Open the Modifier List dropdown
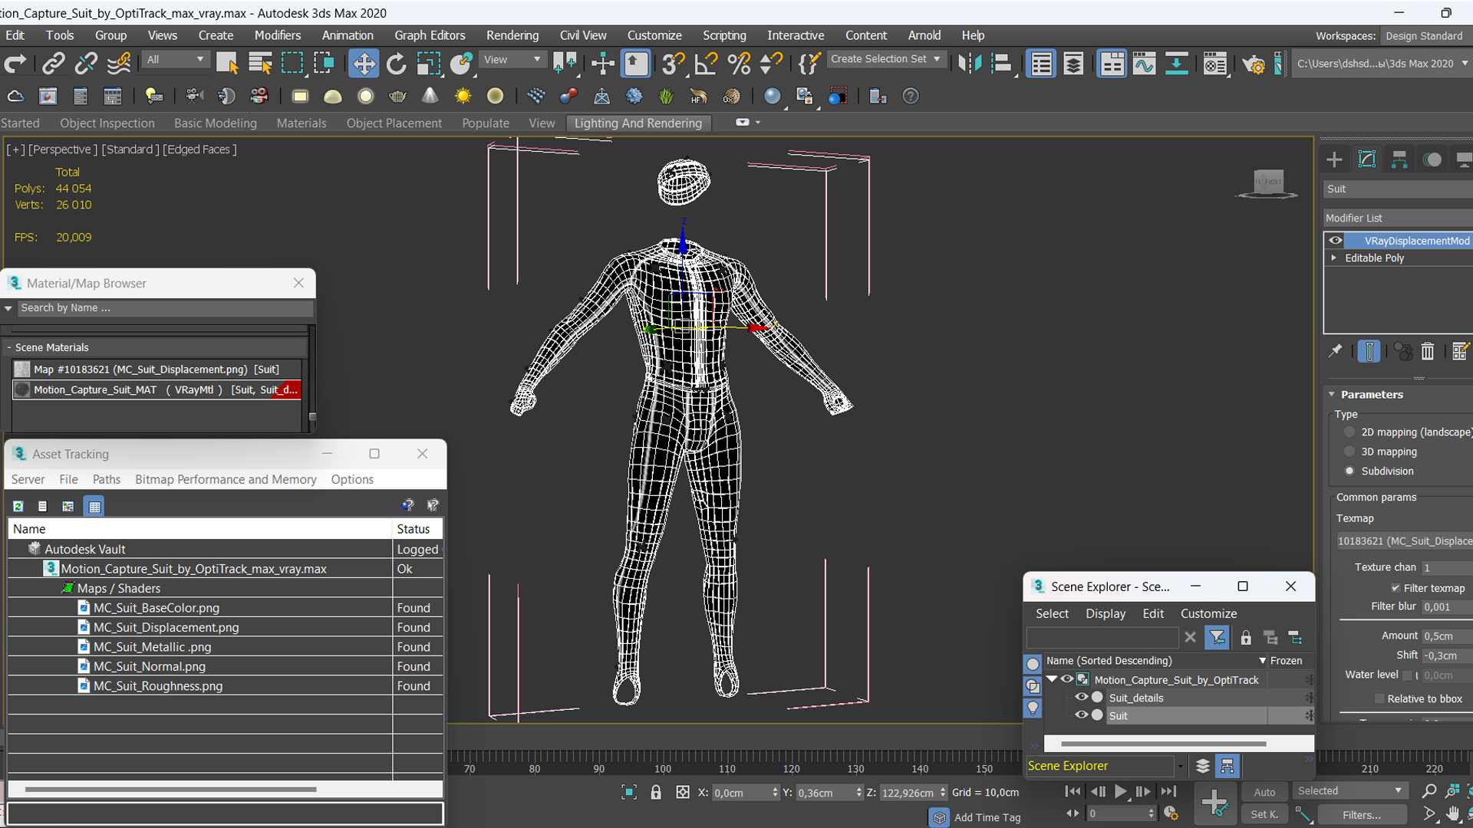The height and width of the screenshot is (828, 1473). [x=1398, y=218]
